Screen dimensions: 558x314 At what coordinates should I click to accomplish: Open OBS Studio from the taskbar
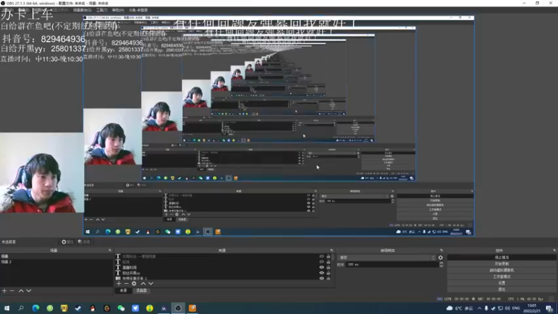pyautogui.click(x=178, y=308)
